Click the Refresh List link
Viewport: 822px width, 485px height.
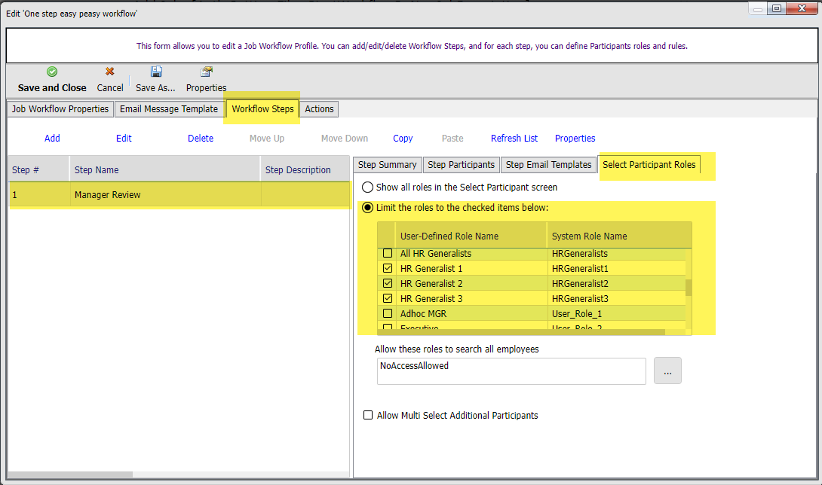point(514,139)
